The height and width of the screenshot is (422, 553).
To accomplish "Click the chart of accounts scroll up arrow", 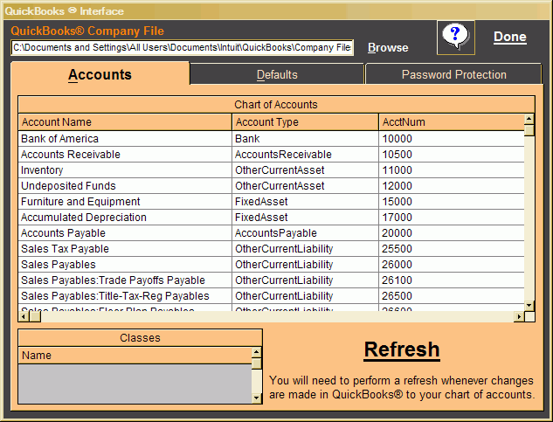I will tap(529, 119).
